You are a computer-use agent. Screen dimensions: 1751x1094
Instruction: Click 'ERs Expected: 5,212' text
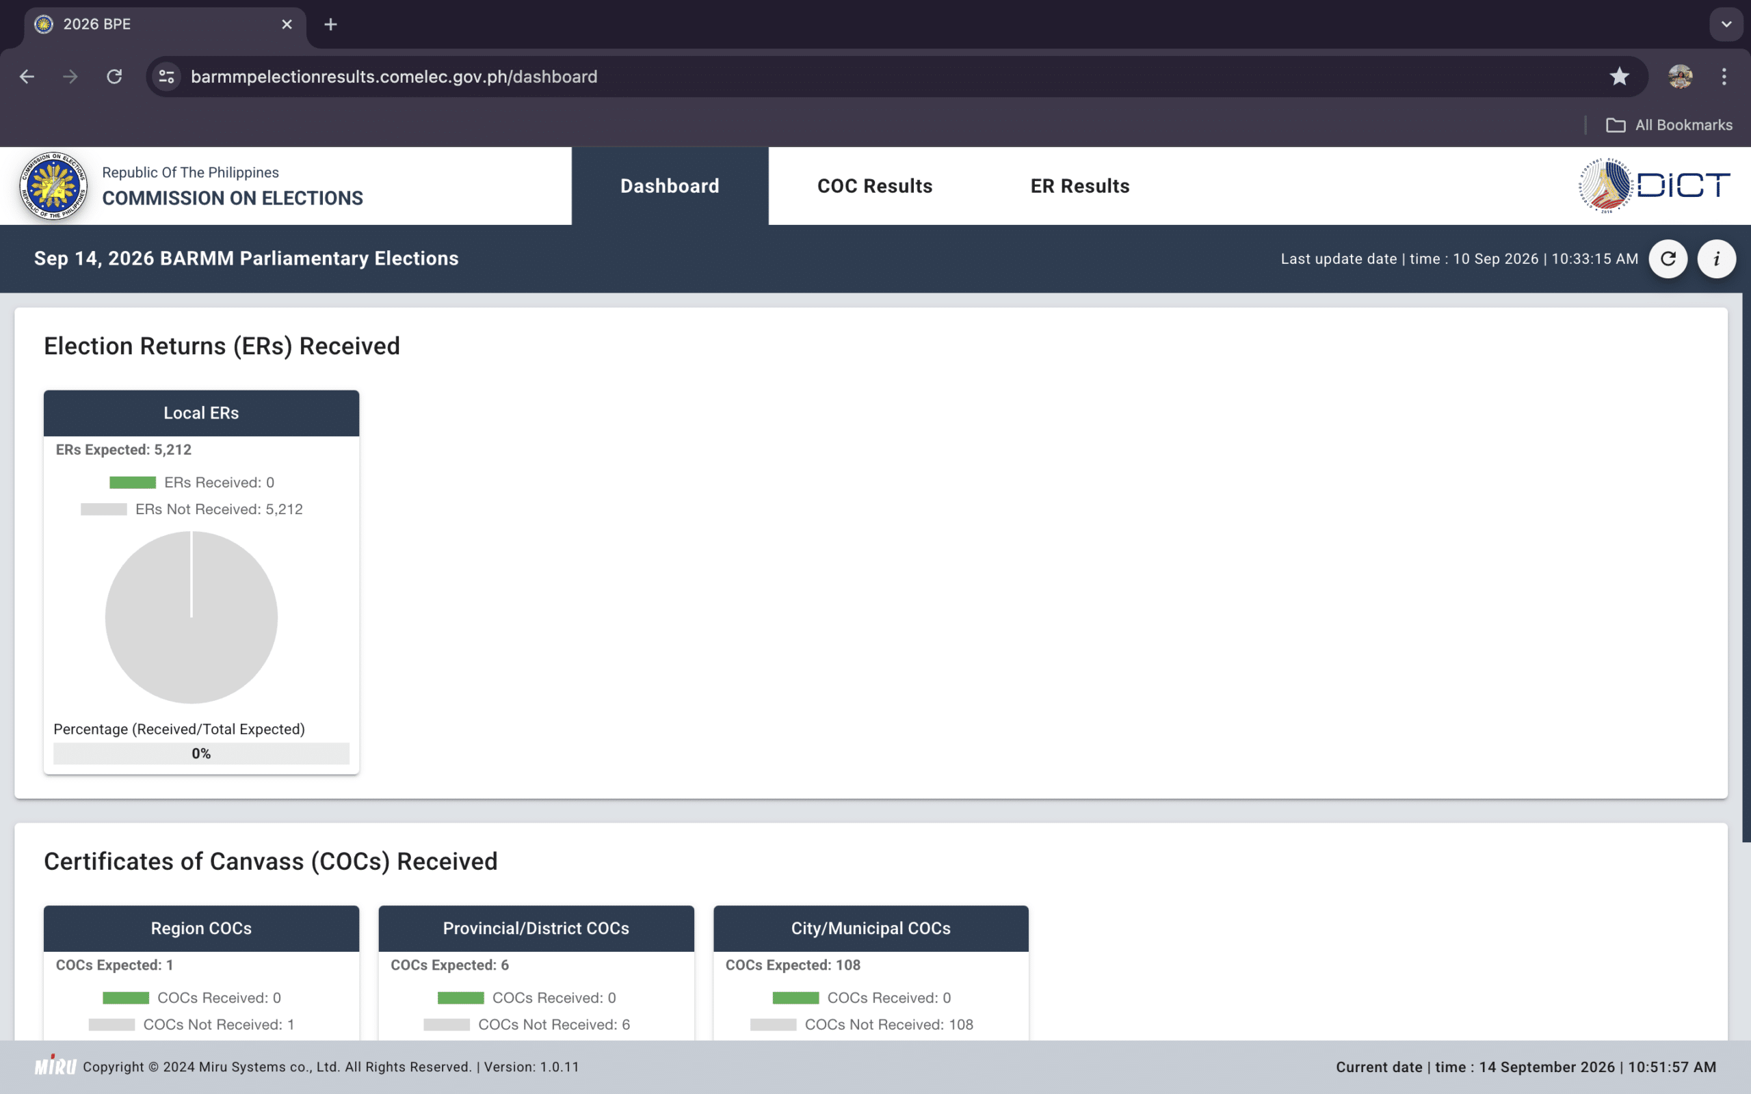(124, 449)
